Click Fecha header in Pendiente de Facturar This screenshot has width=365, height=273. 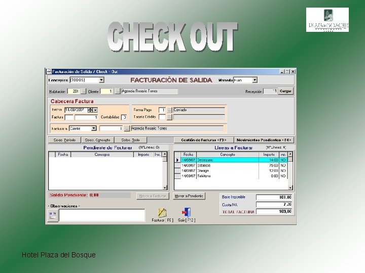(63, 154)
